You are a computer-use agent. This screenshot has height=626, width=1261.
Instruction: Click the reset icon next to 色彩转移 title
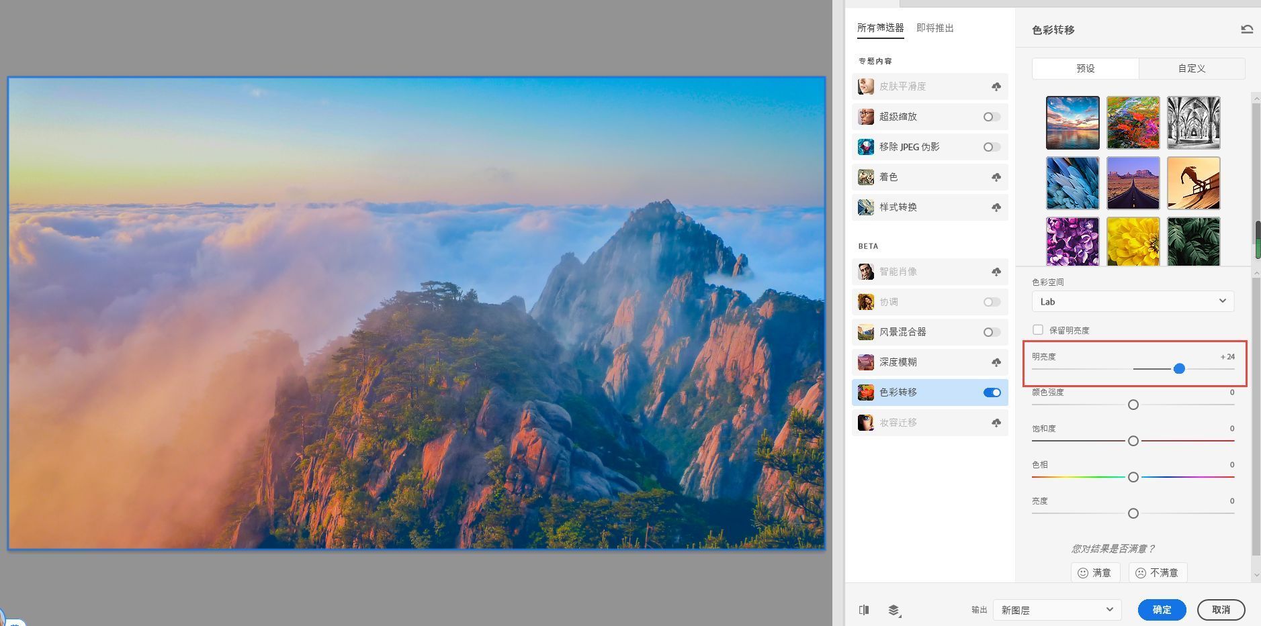pos(1246,29)
